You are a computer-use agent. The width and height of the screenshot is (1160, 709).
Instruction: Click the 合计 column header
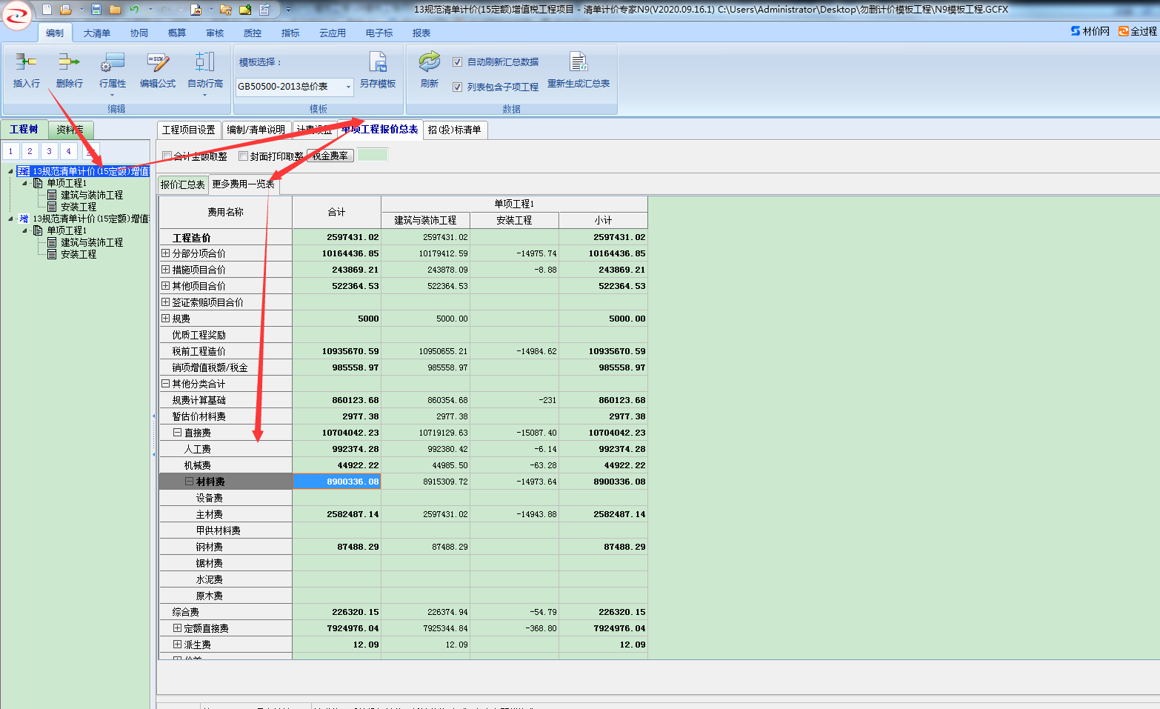pos(337,213)
